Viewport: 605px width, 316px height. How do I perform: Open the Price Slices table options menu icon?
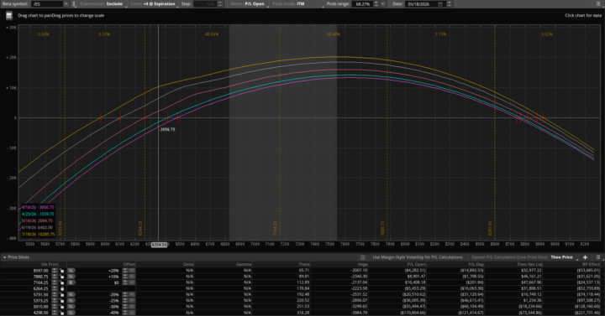coord(597,257)
